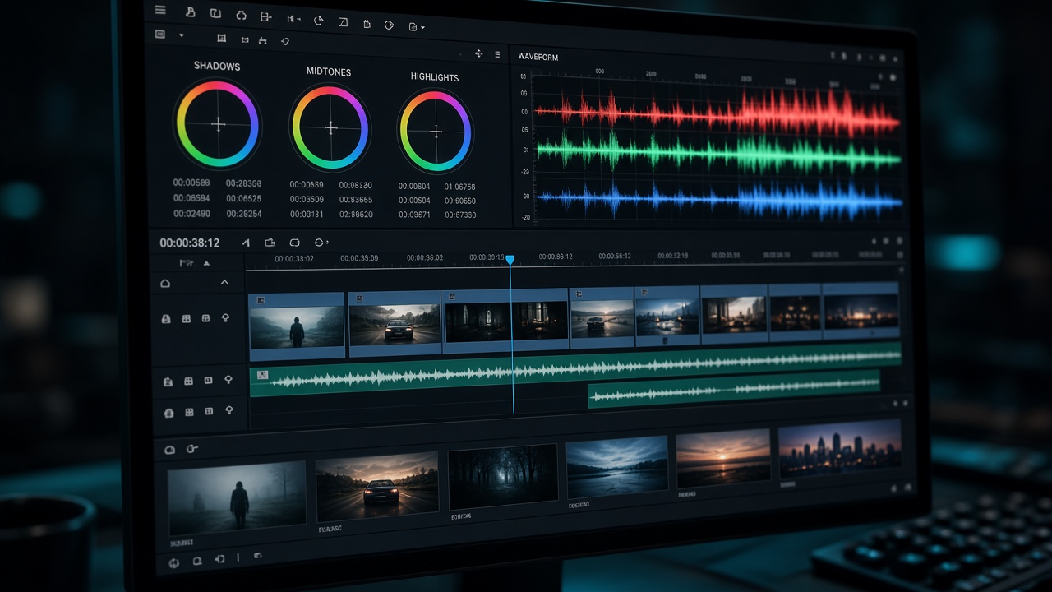Viewport: 1052px width, 592px height.
Task: Click the share box icon above the timeline
Action: tap(269, 243)
